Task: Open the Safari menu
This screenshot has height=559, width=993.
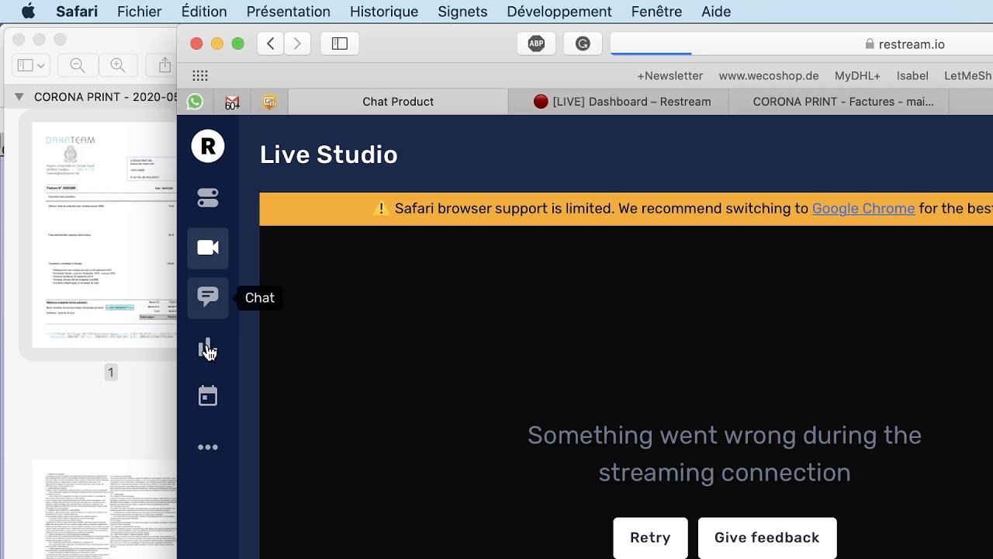Action: tap(77, 12)
